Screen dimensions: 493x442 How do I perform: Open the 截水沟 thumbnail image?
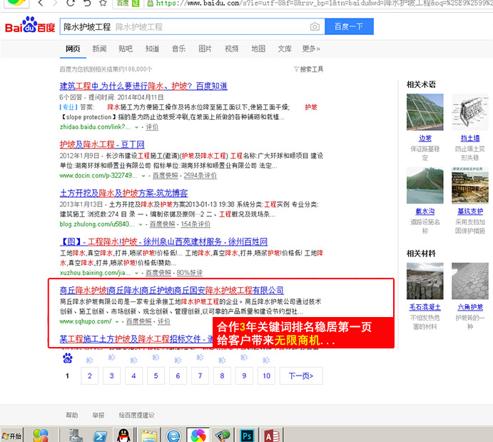click(425, 185)
